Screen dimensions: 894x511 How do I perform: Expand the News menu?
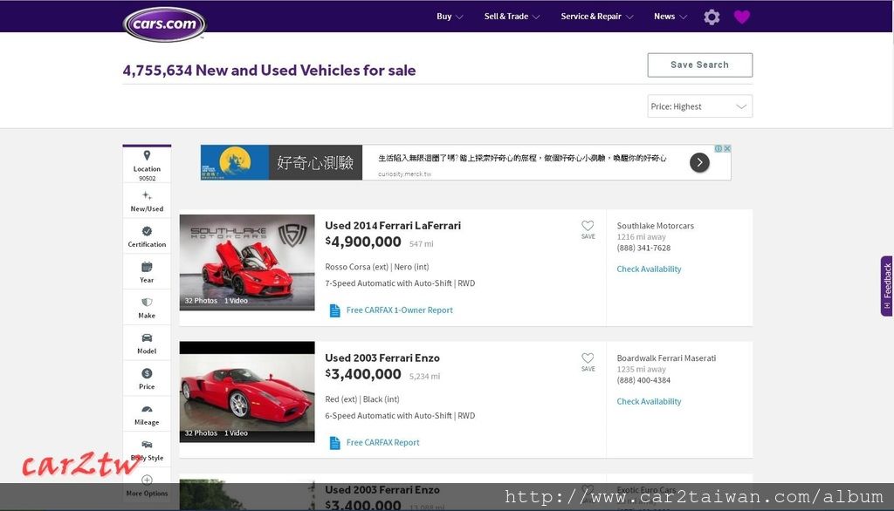670,17
